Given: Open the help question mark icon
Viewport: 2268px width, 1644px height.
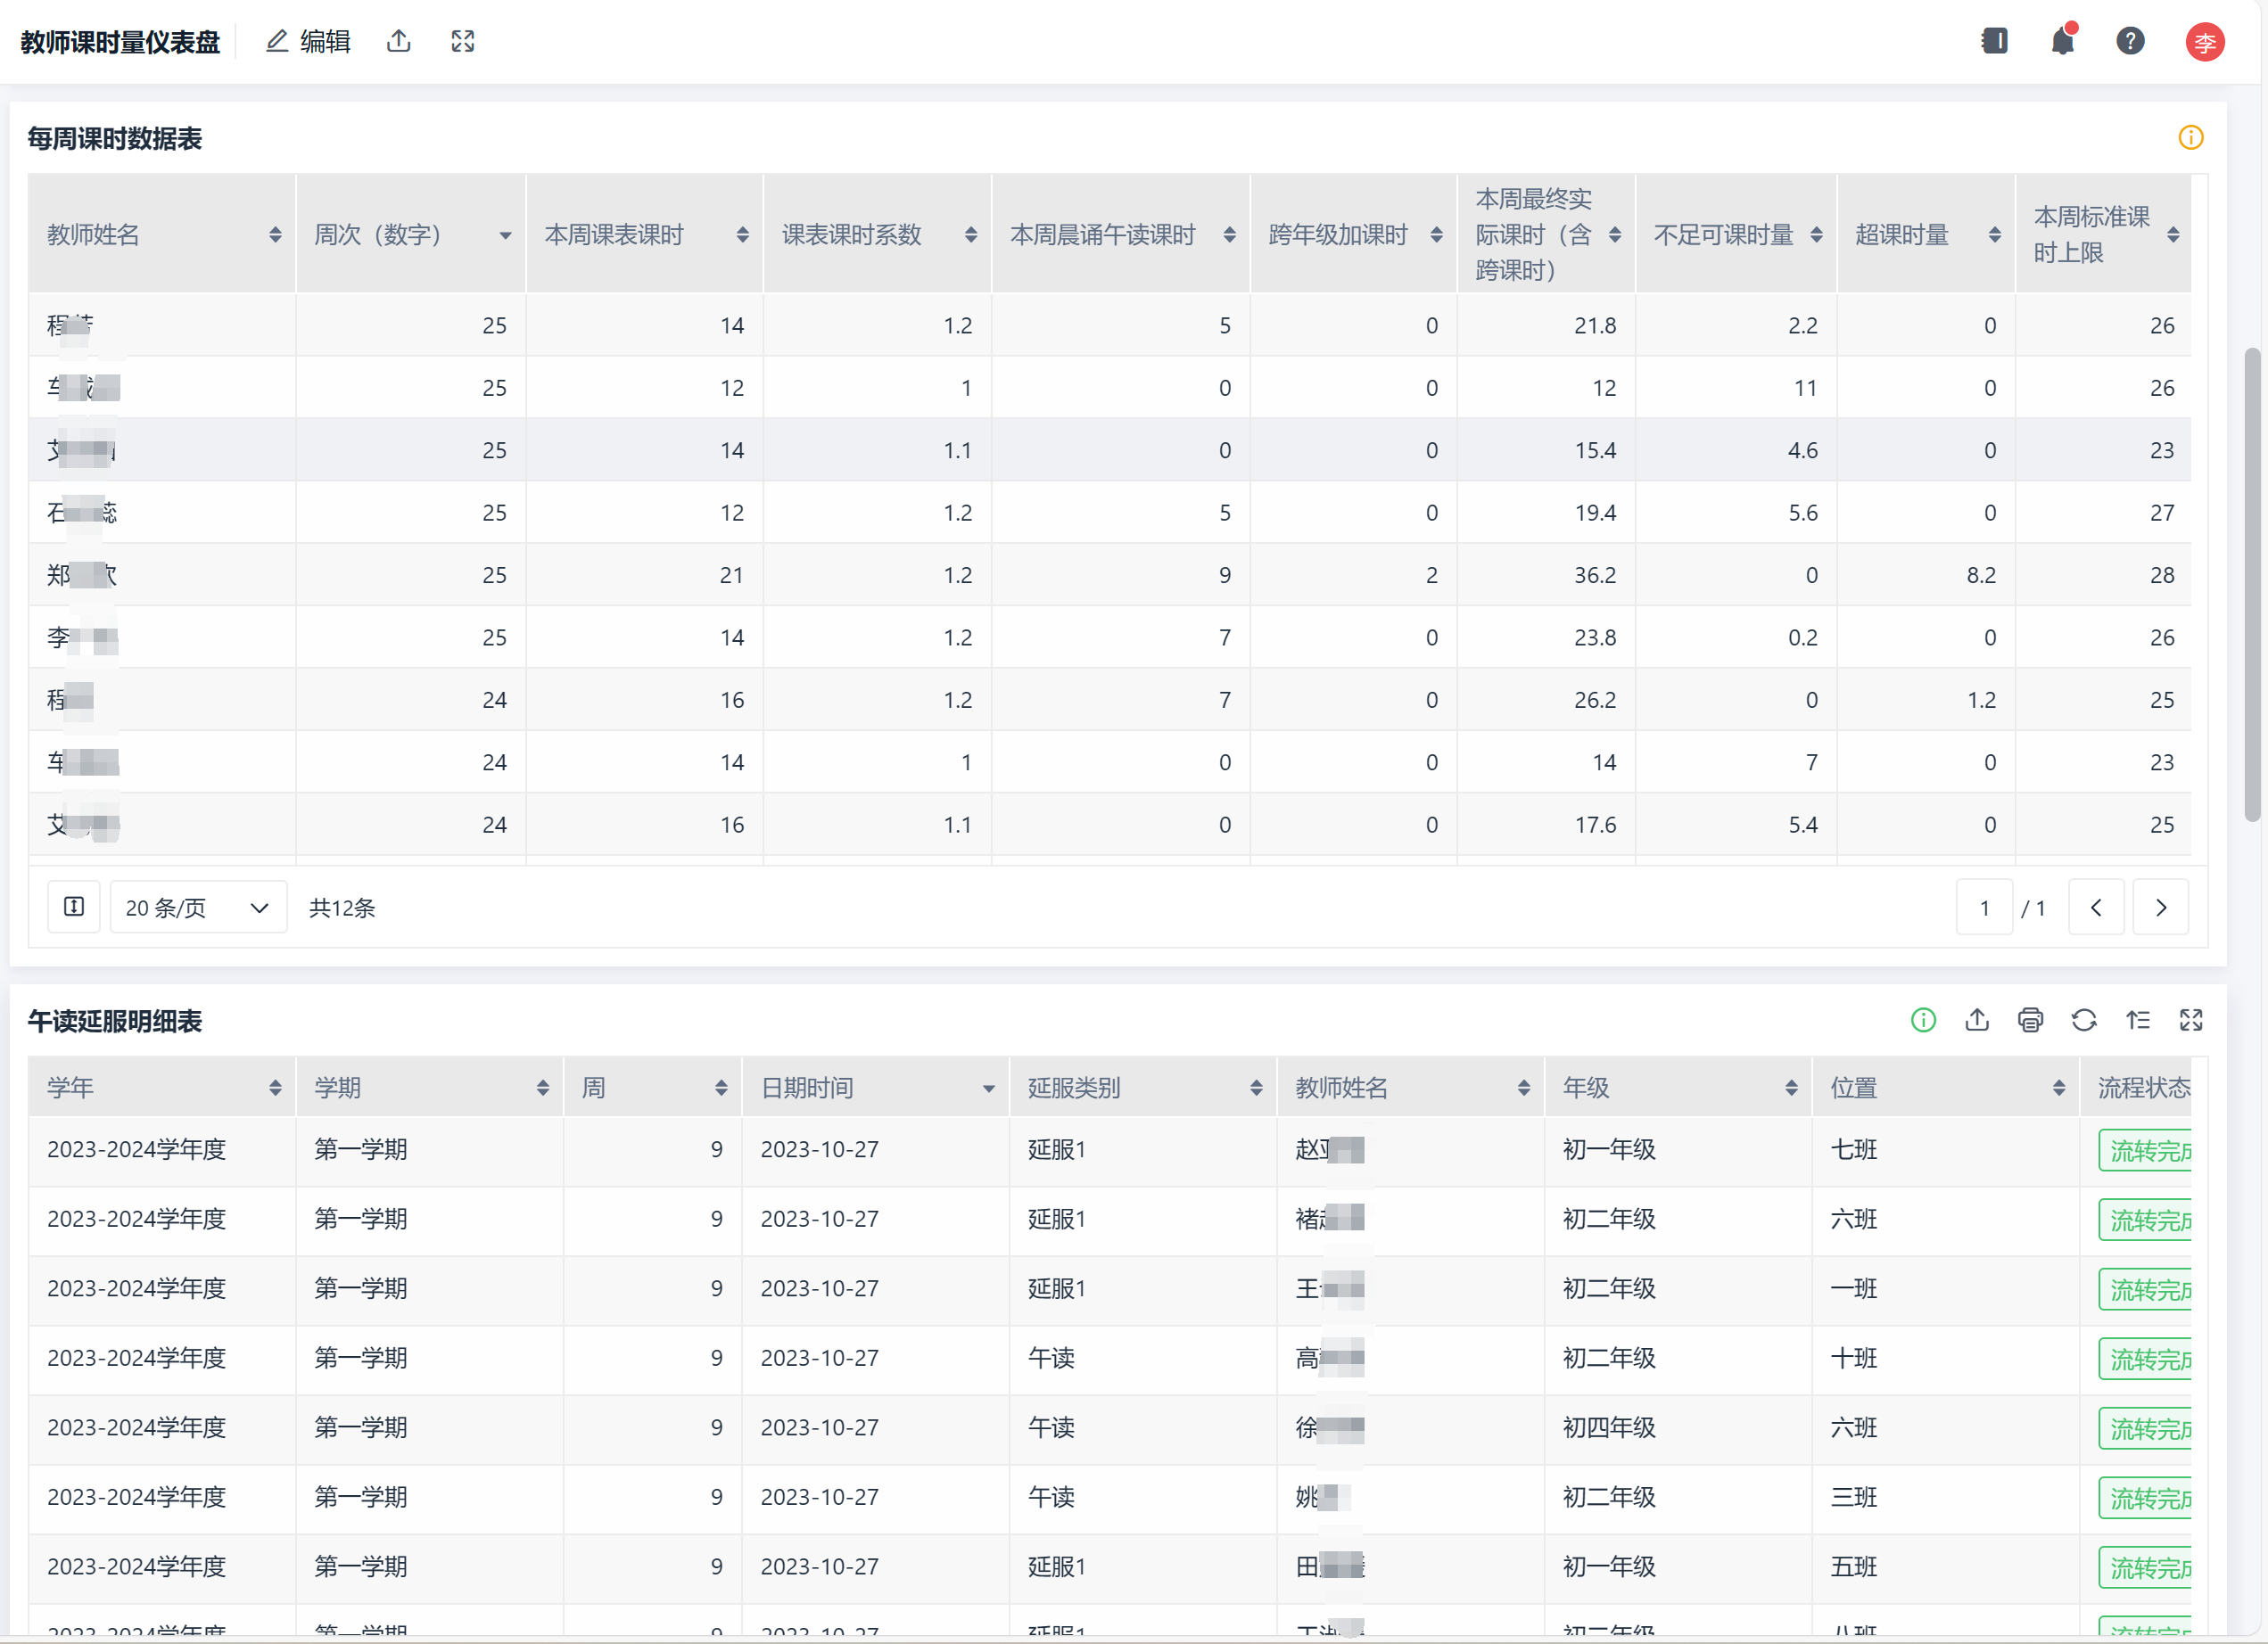Looking at the screenshot, I should pos(2130,41).
